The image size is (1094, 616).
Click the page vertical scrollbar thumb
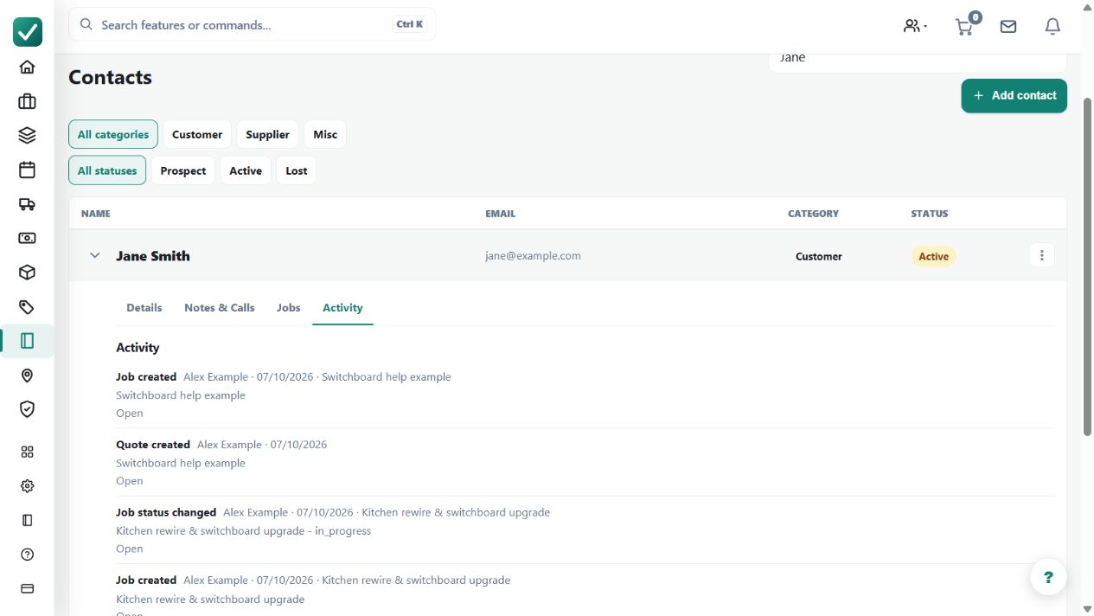(x=1087, y=266)
